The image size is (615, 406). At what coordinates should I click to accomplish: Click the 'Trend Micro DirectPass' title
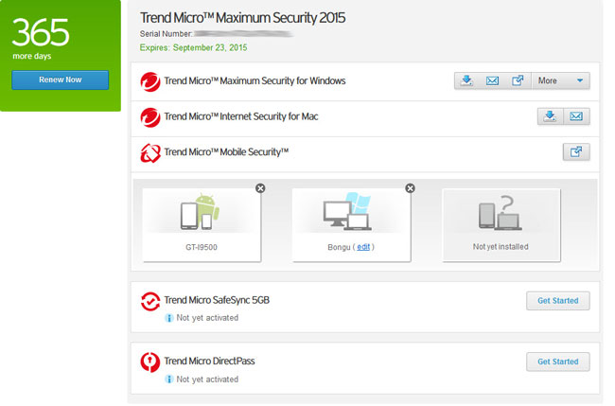pos(209,362)
